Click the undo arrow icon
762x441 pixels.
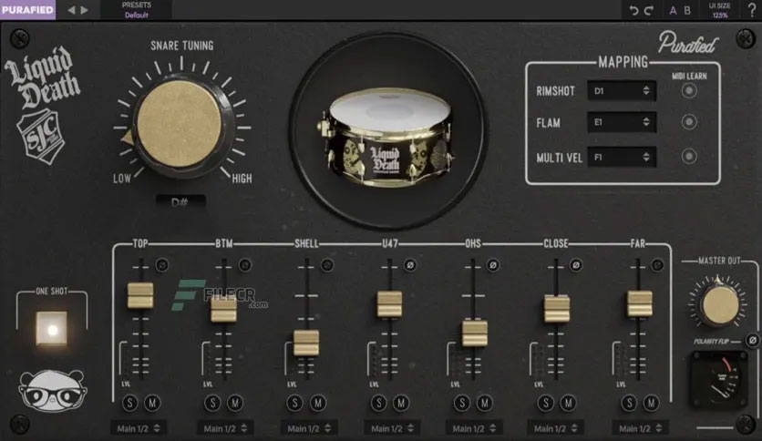click(633, 10)
